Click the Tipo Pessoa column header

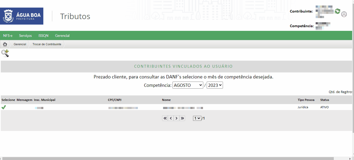[306, 100]
